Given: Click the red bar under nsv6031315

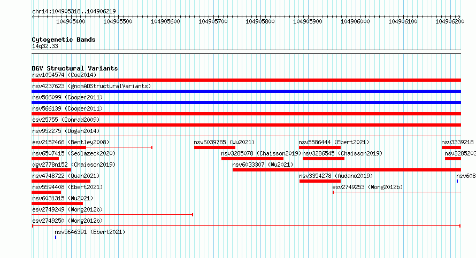Looking at the screenshot, I should pyautogui.click(x=57, y=204).
